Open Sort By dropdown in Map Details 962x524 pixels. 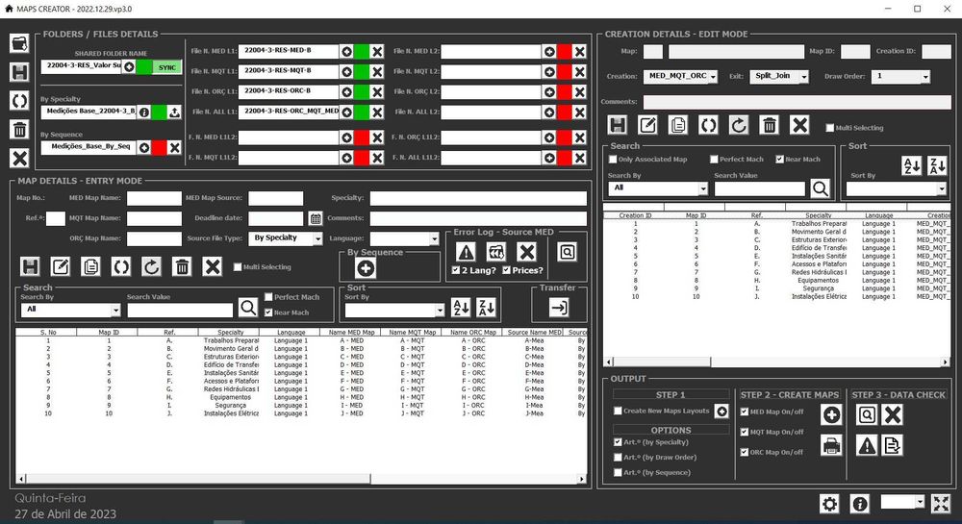[x=440, y=311]
